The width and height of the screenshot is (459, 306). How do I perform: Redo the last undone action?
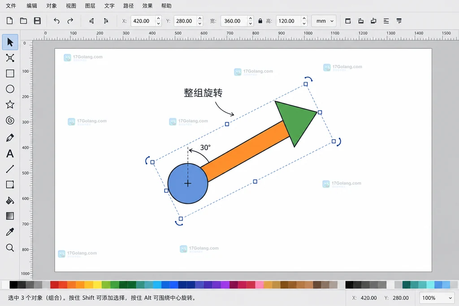(70, 21)
